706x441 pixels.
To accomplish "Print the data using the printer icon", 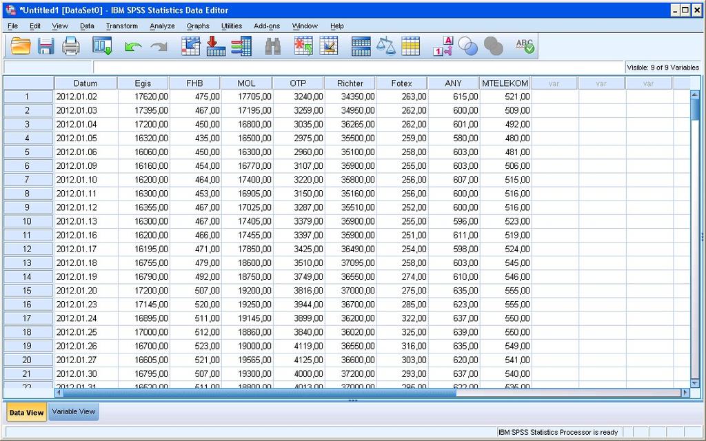I will (x=71, y=46).
